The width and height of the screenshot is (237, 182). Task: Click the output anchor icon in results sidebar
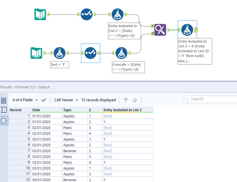click(x=4, y=120)
